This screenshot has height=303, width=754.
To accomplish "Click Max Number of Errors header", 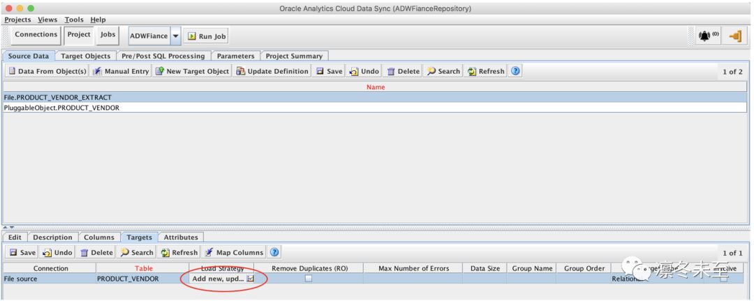I will (x=413, y=268).
